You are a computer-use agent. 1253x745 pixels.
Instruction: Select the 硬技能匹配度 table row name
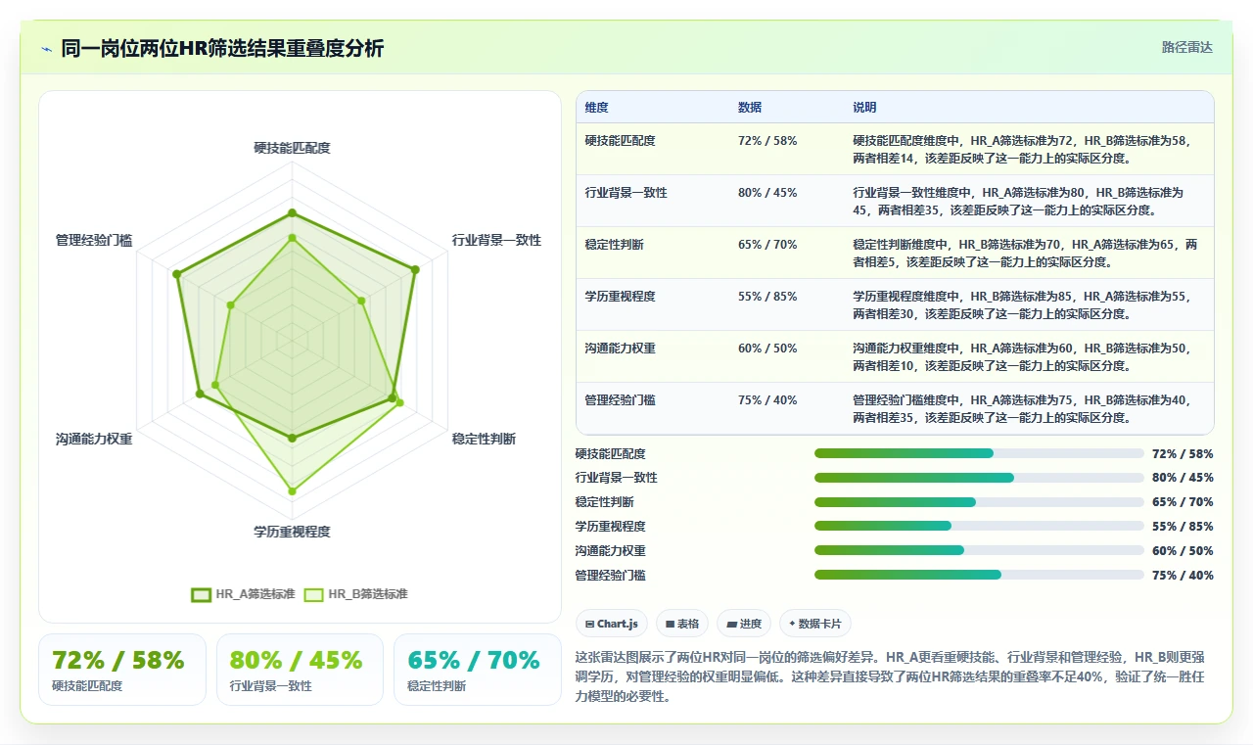point(621,141)
